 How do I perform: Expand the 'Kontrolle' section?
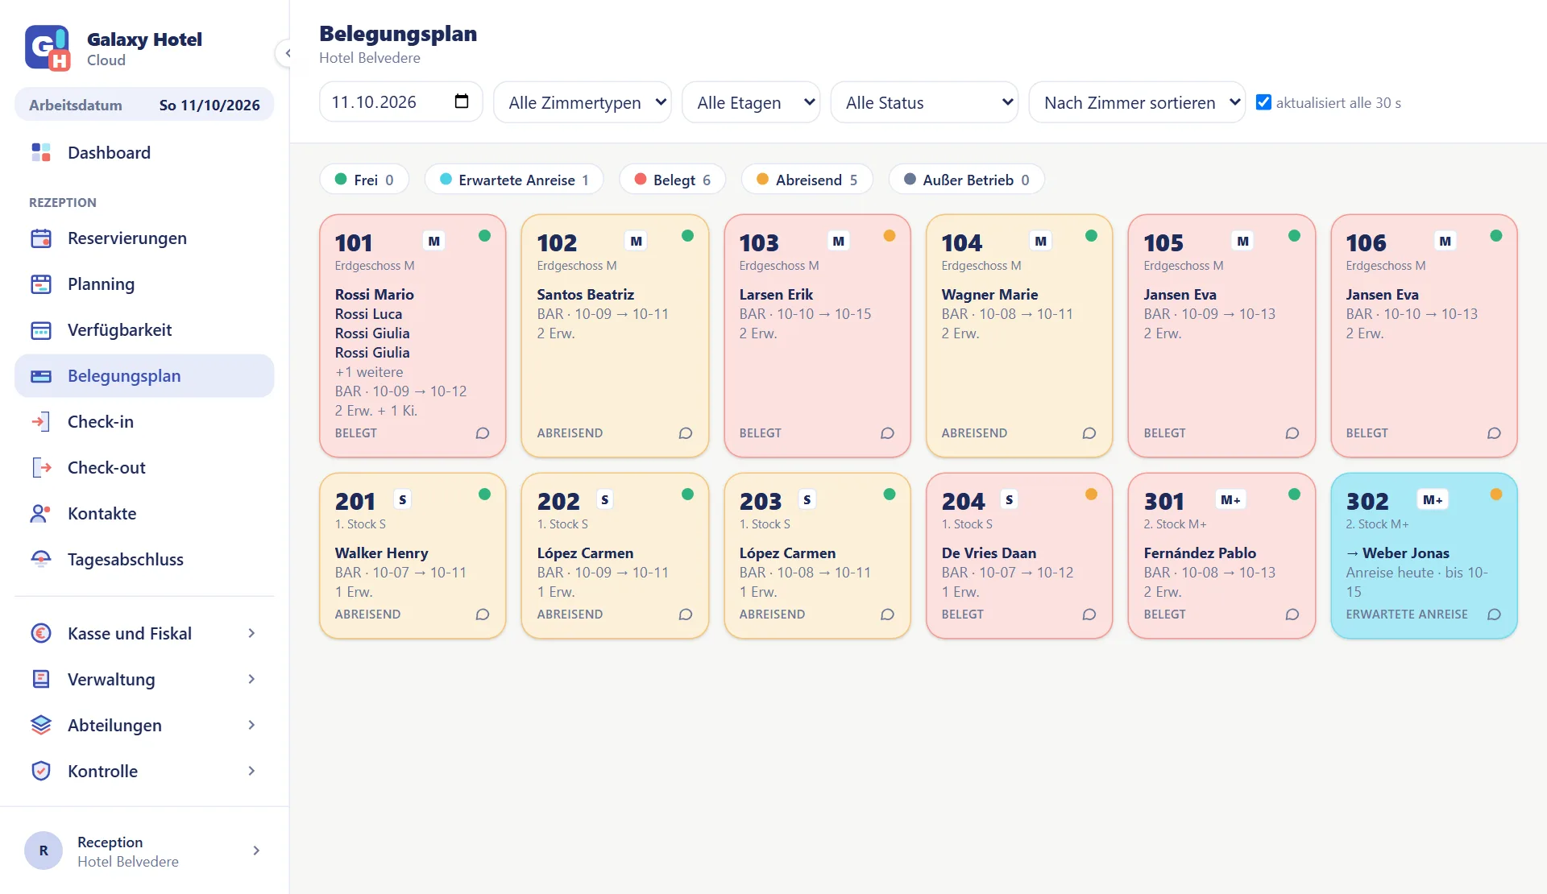click(144, 772)
